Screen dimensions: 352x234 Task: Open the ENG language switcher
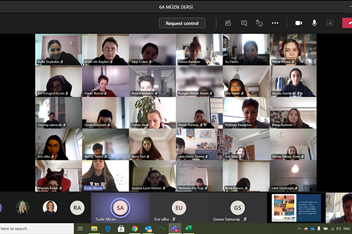click(347, 229)
